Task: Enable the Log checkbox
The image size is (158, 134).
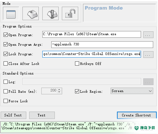Action: click(x=5, y=82)
